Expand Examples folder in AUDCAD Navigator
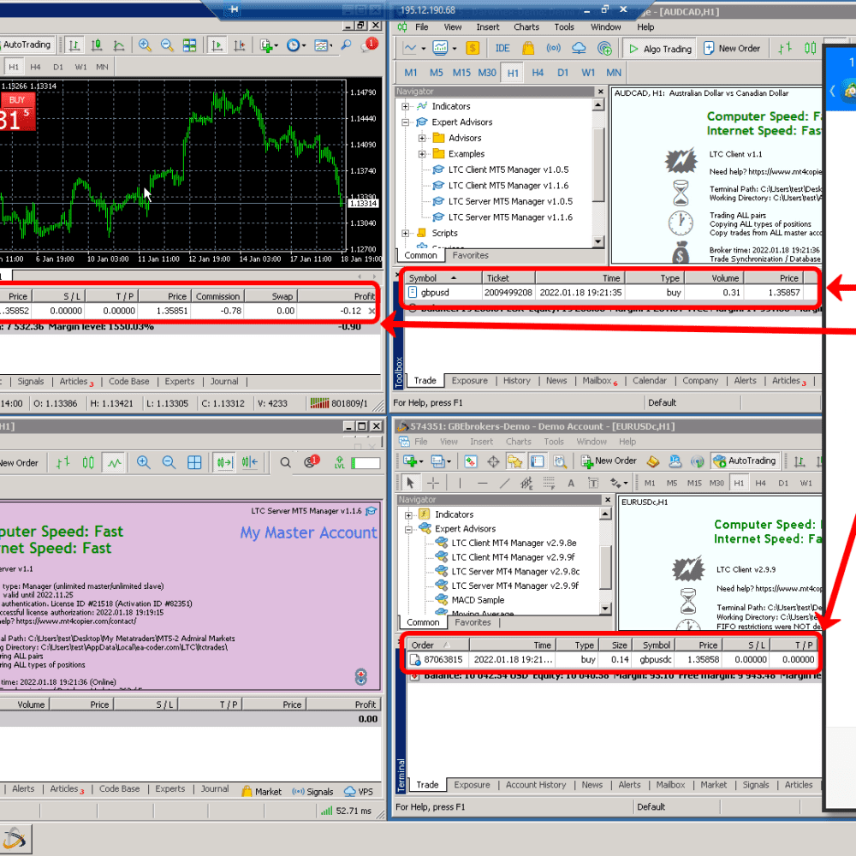 421,154
